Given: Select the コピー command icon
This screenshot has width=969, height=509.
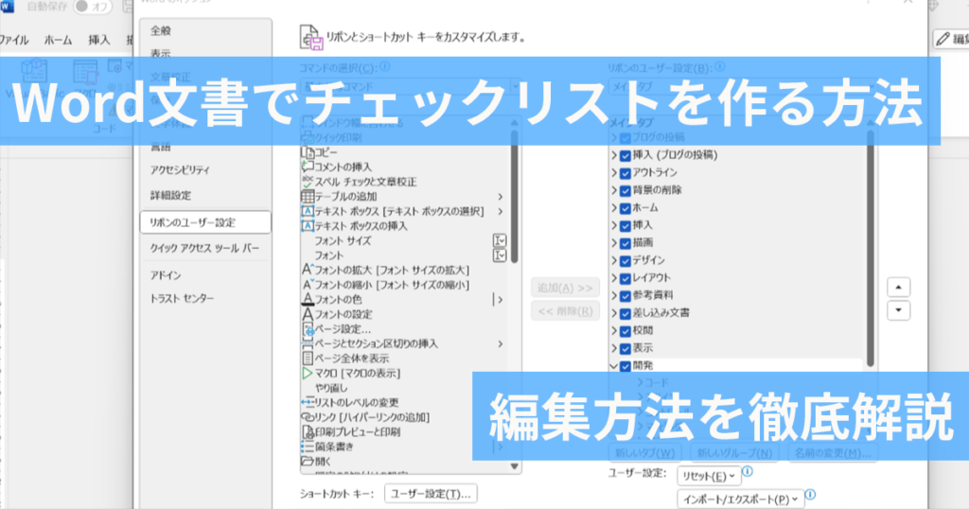Looking at the screenshot, I should click(x=308, y=152).
